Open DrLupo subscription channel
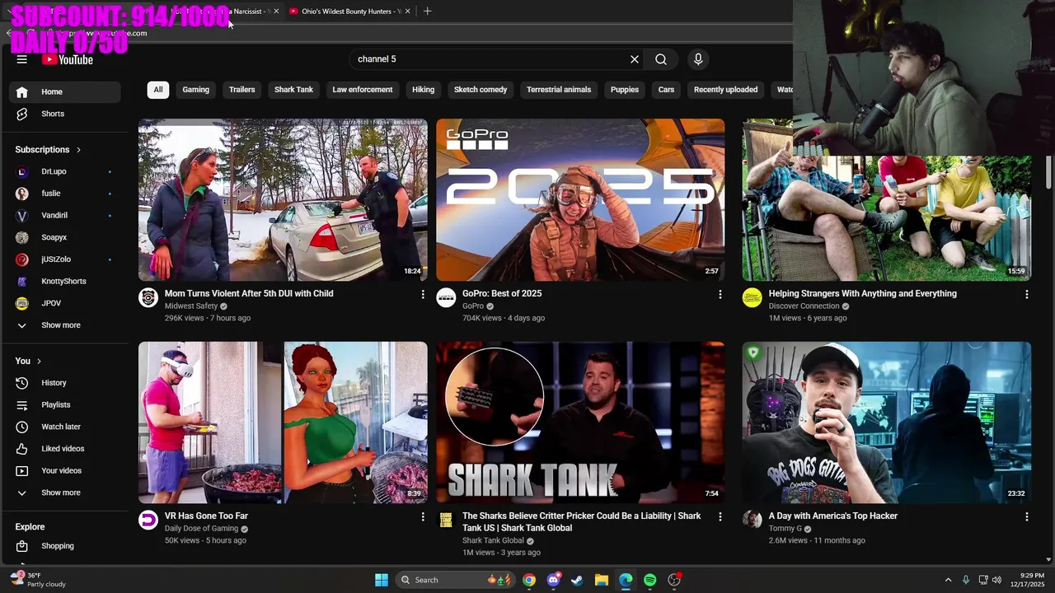The height and width of the screenshot is (593, 1055). coord(65,171)
